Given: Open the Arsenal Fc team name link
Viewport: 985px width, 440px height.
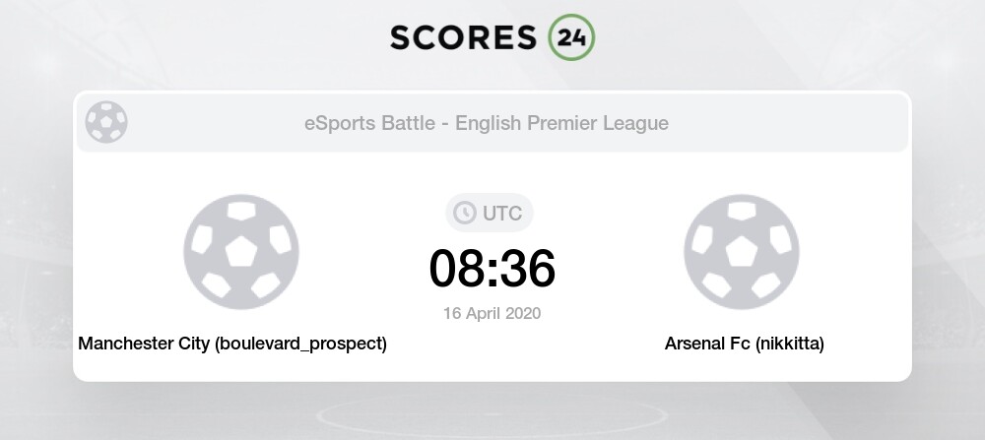Looking at the screenshot, I should [x=708, y=344].
